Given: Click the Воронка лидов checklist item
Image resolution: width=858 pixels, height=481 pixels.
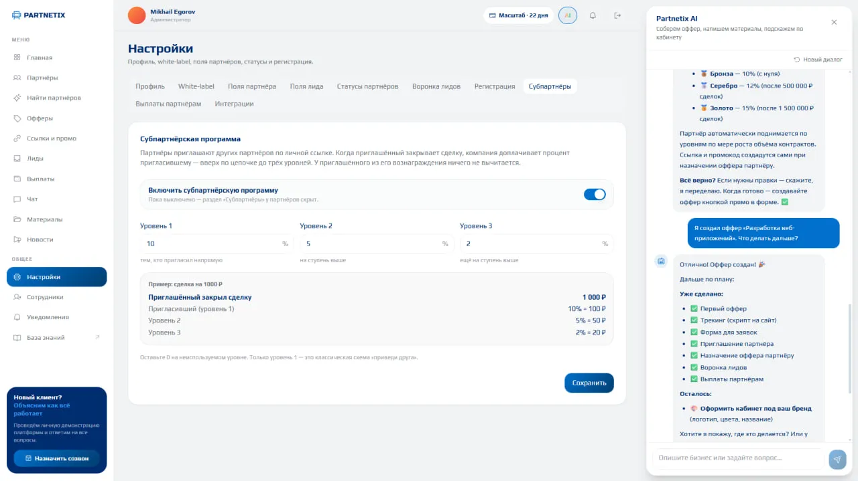Looking at the screenshot, I should pos(723,367).
